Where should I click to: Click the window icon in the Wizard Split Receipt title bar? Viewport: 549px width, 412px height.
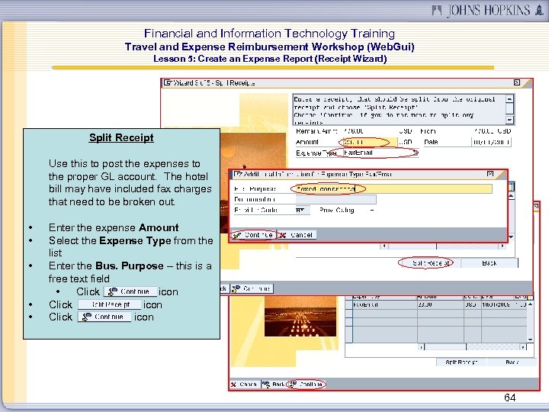point(168,82)
